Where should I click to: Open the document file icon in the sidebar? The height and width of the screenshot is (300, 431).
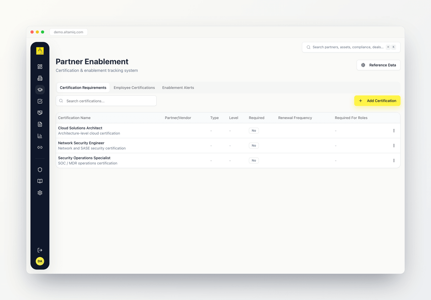[x=40, y=124]
